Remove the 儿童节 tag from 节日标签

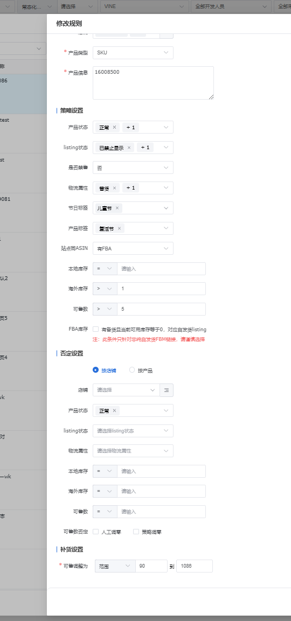pyautogui.click(x=117, y=208)
